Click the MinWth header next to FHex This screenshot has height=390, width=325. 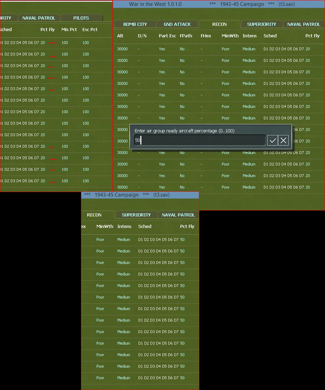[x=230, y=36]
